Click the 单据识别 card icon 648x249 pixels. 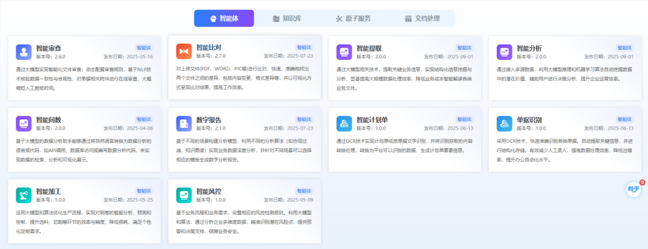[x=505, y=124]
